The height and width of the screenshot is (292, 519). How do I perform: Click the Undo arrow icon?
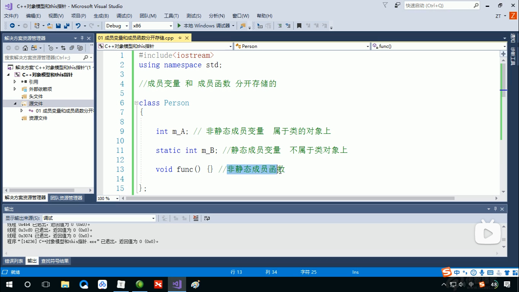coord(78,26)
